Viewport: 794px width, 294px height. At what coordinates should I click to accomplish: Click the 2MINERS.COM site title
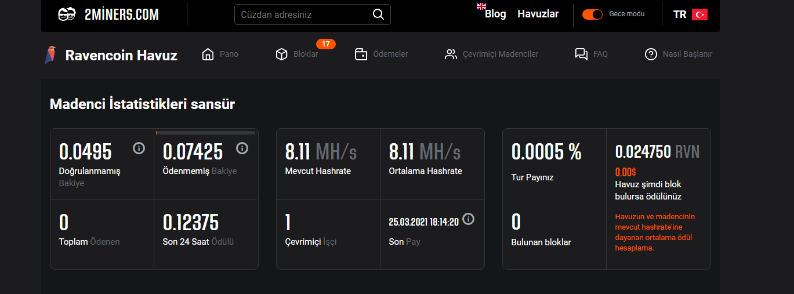tap(122, 14)
